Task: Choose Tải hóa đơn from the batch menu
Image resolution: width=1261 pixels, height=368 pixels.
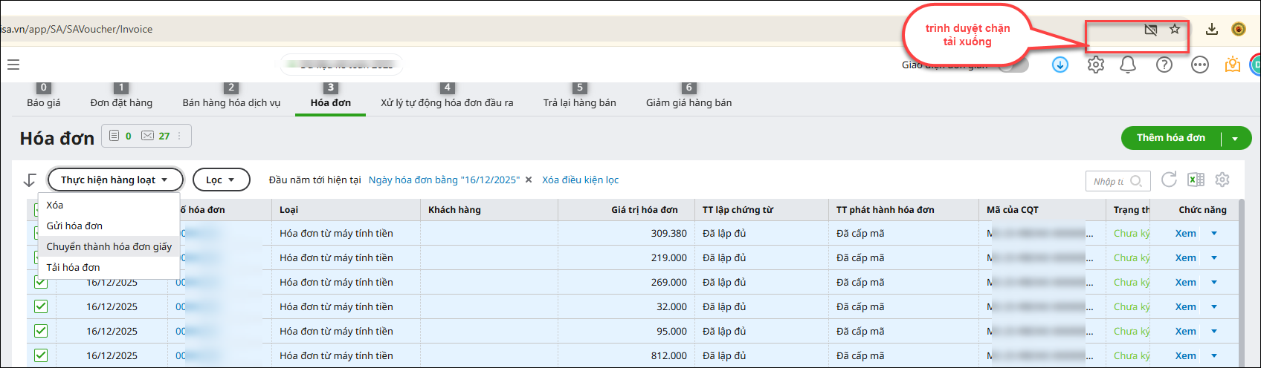Action: click(109, 267)
